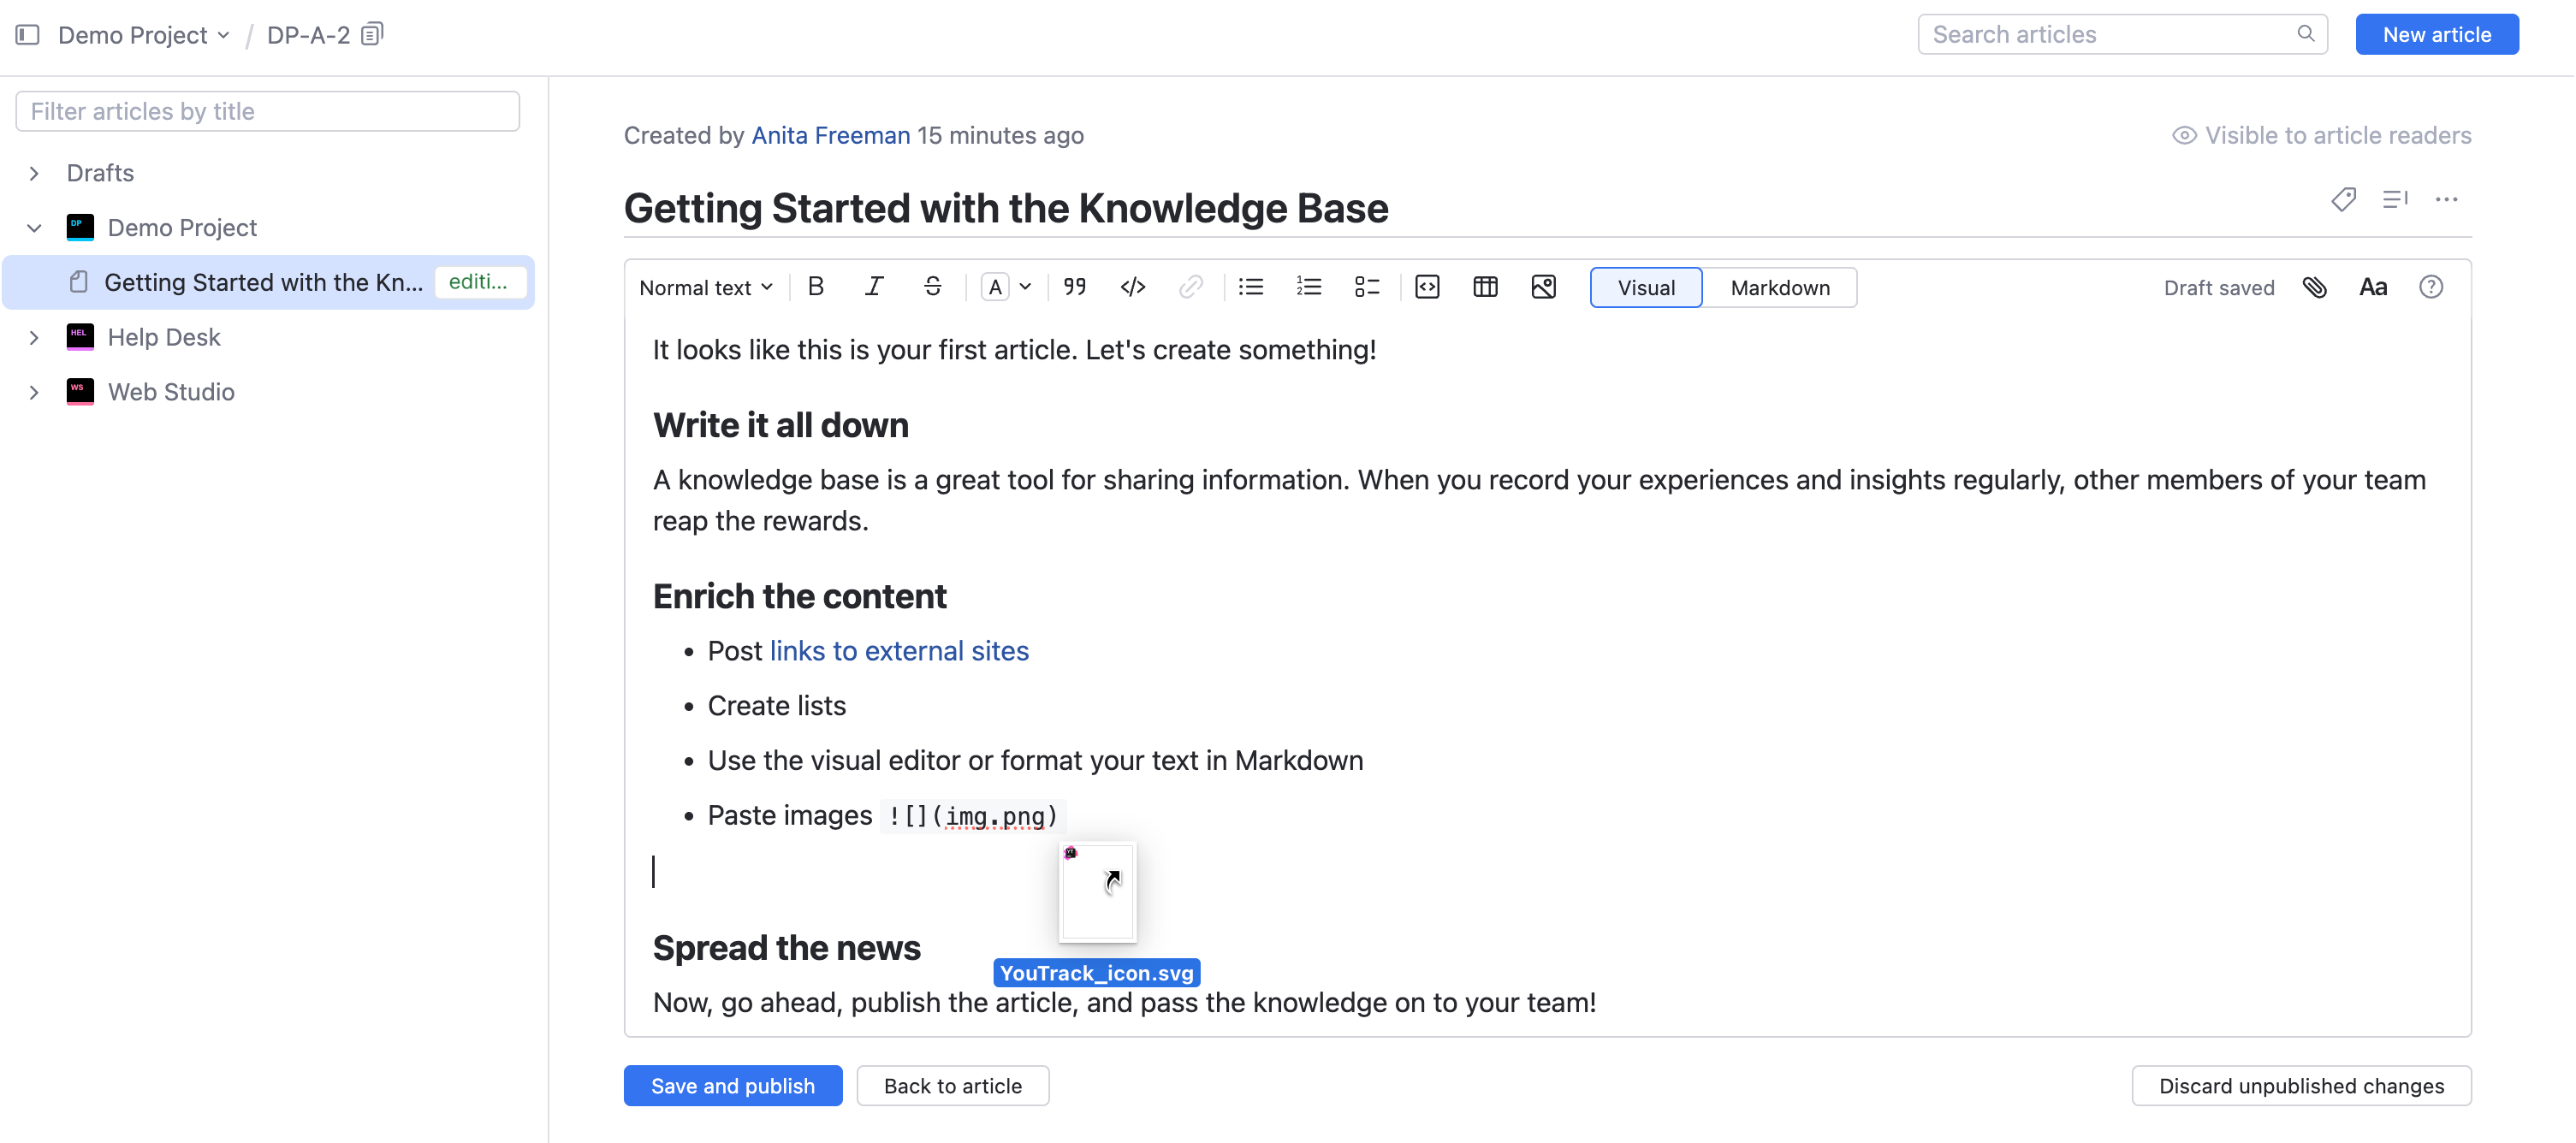Open the attachments paperclip icon
This screenshot has height=1143, width=2576.
2314,287
